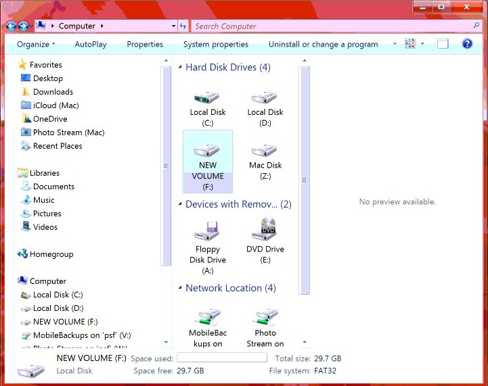Viewport: 488px width, 386px height.
Task: Open the address bar history dropdown
Action: pyautogui.click(x=174, y=26)
